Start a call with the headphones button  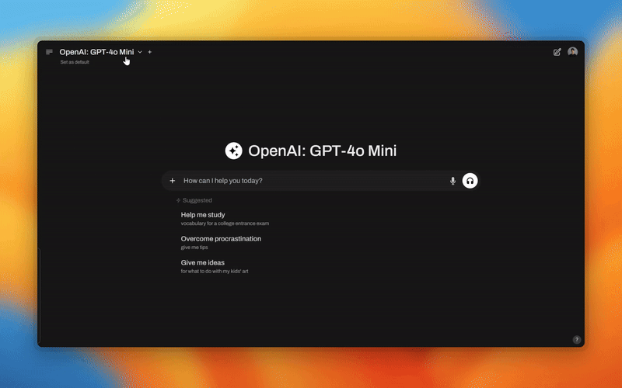tap(470, 181)
